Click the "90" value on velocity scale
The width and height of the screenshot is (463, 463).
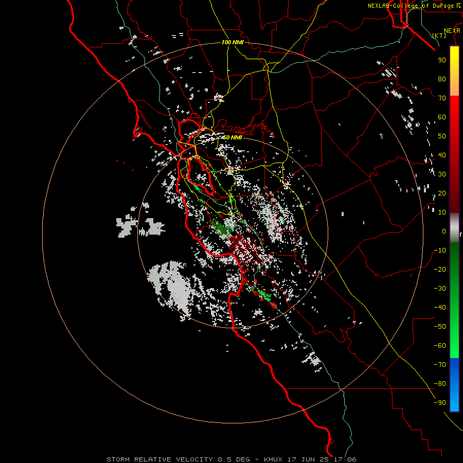coord(442,60)
